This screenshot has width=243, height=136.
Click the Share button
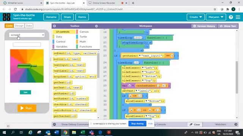click(x=67, y=17)
